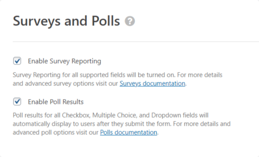Screen dimensions: 259x157
Task: Select the Surveys and Polls heading
Action: click(x=66, y=21)
